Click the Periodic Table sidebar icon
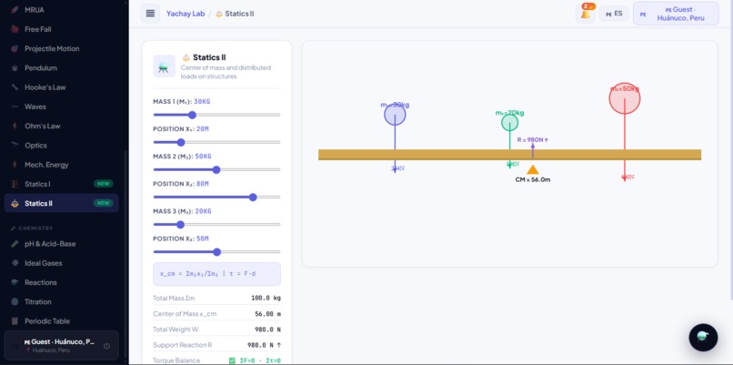 coord(15,321)
